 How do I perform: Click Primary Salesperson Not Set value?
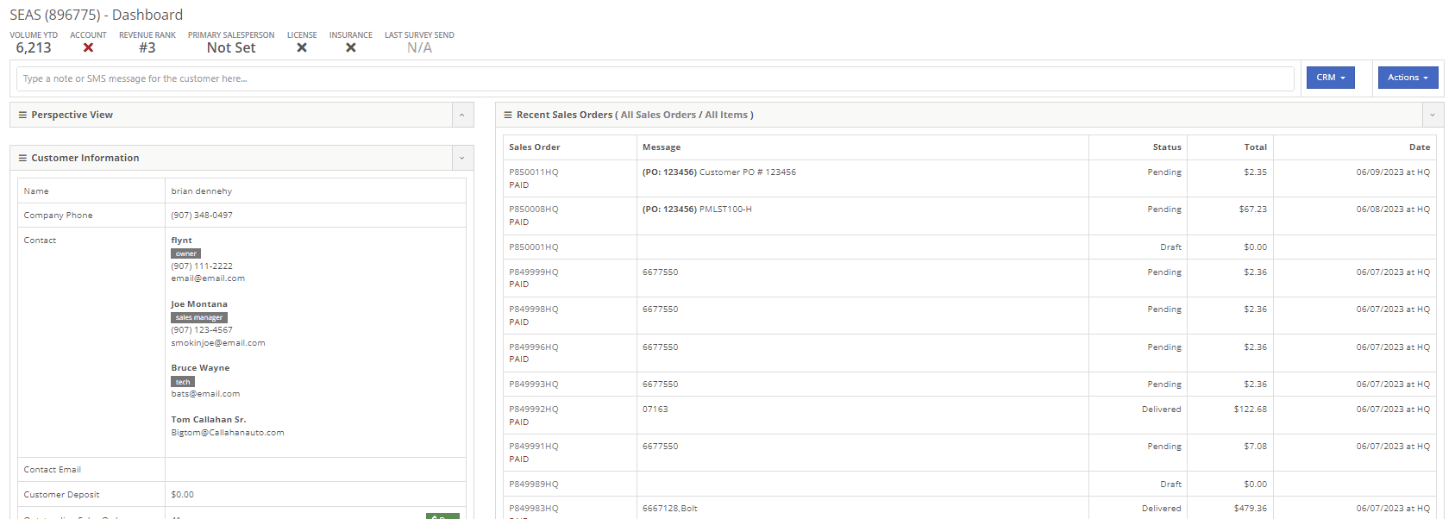click(231, 48)
